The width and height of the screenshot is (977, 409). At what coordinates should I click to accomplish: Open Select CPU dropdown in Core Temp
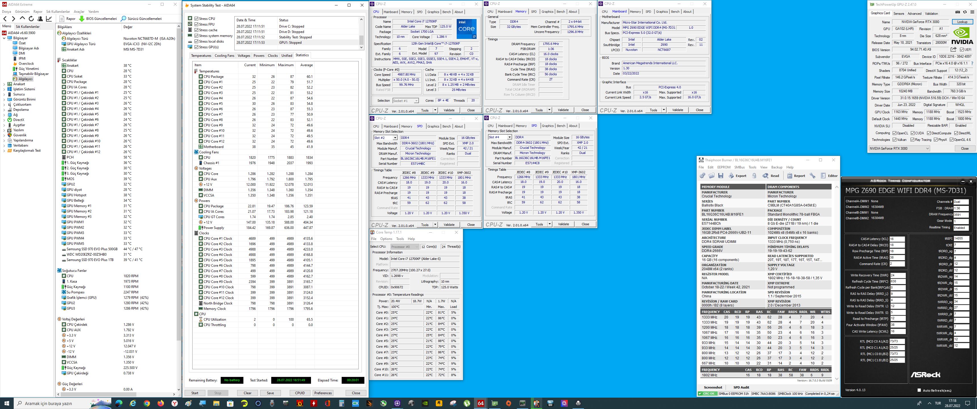404,247
